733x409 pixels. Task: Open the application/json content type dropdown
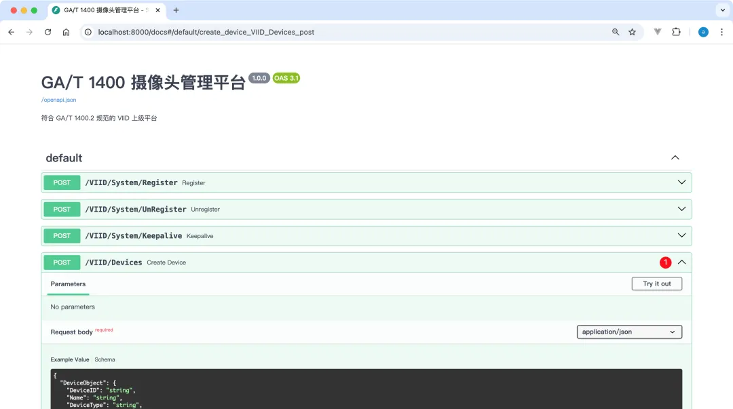pos(629,332)
